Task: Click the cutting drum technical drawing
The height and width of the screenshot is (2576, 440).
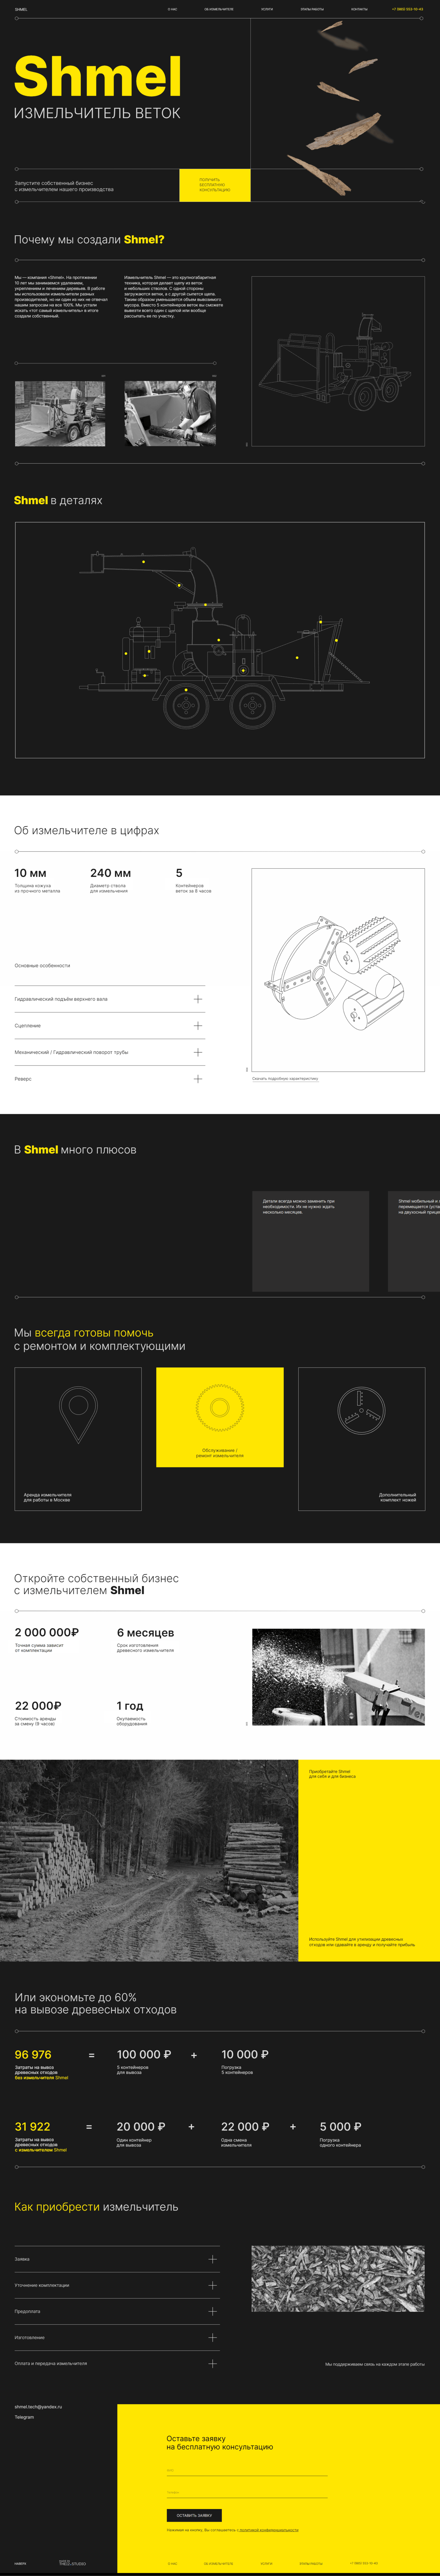Action: coord(338,970)
